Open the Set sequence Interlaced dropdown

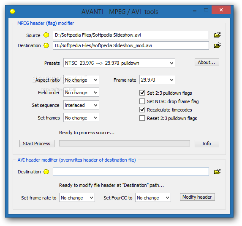81,105
